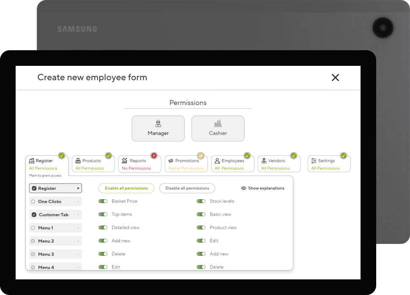Click the Manager role icon

[x=158, y=124]
